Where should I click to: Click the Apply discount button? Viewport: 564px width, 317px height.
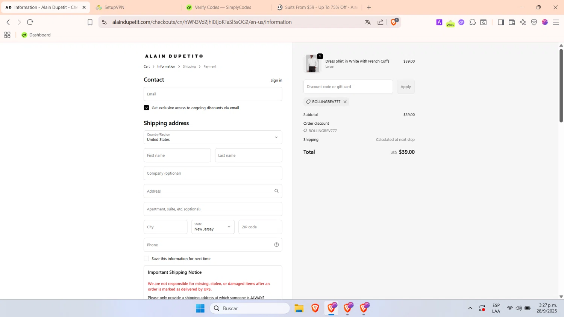pyautogui.click(x=406, y=87)
